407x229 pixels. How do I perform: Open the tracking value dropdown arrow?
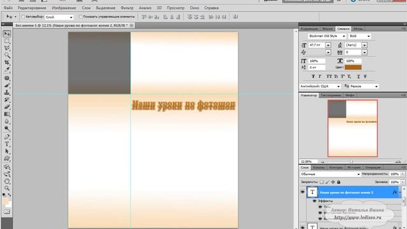click(x=364, y=52)
